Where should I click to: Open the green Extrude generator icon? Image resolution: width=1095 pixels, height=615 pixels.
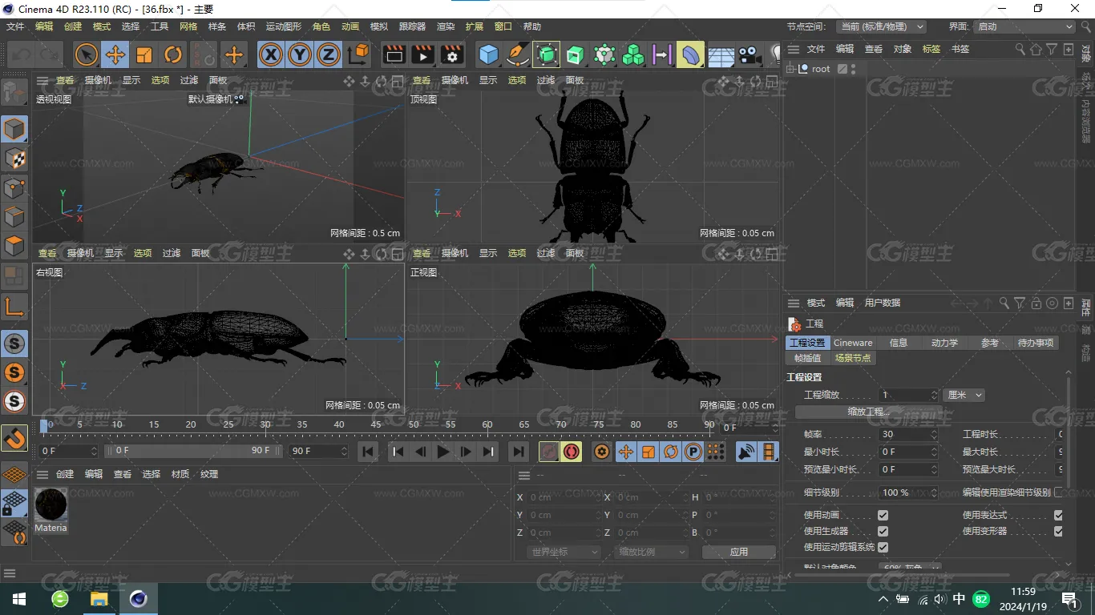coord(576,54)
